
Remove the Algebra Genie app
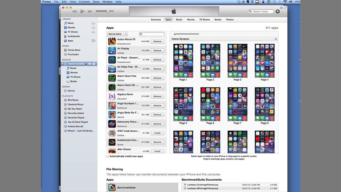(157, 96)
